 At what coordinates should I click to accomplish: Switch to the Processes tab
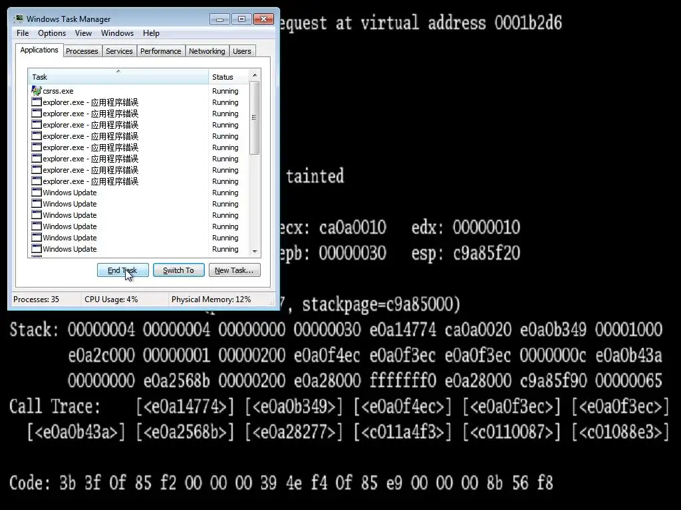click(x=82, y=51)
